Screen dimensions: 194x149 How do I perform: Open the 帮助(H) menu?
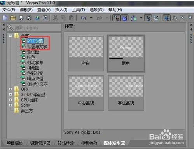115,10
